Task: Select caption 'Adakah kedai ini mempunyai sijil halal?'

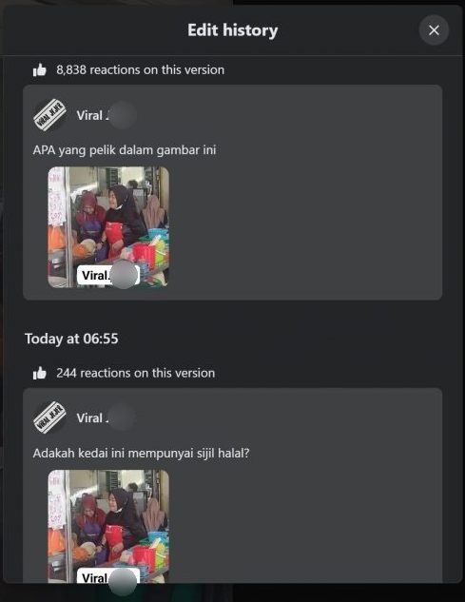Action: 141,453
